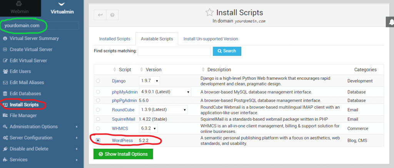Select the WordPress radio button
The width and height of the screenshot is (394, 168).
pos(98,141)
